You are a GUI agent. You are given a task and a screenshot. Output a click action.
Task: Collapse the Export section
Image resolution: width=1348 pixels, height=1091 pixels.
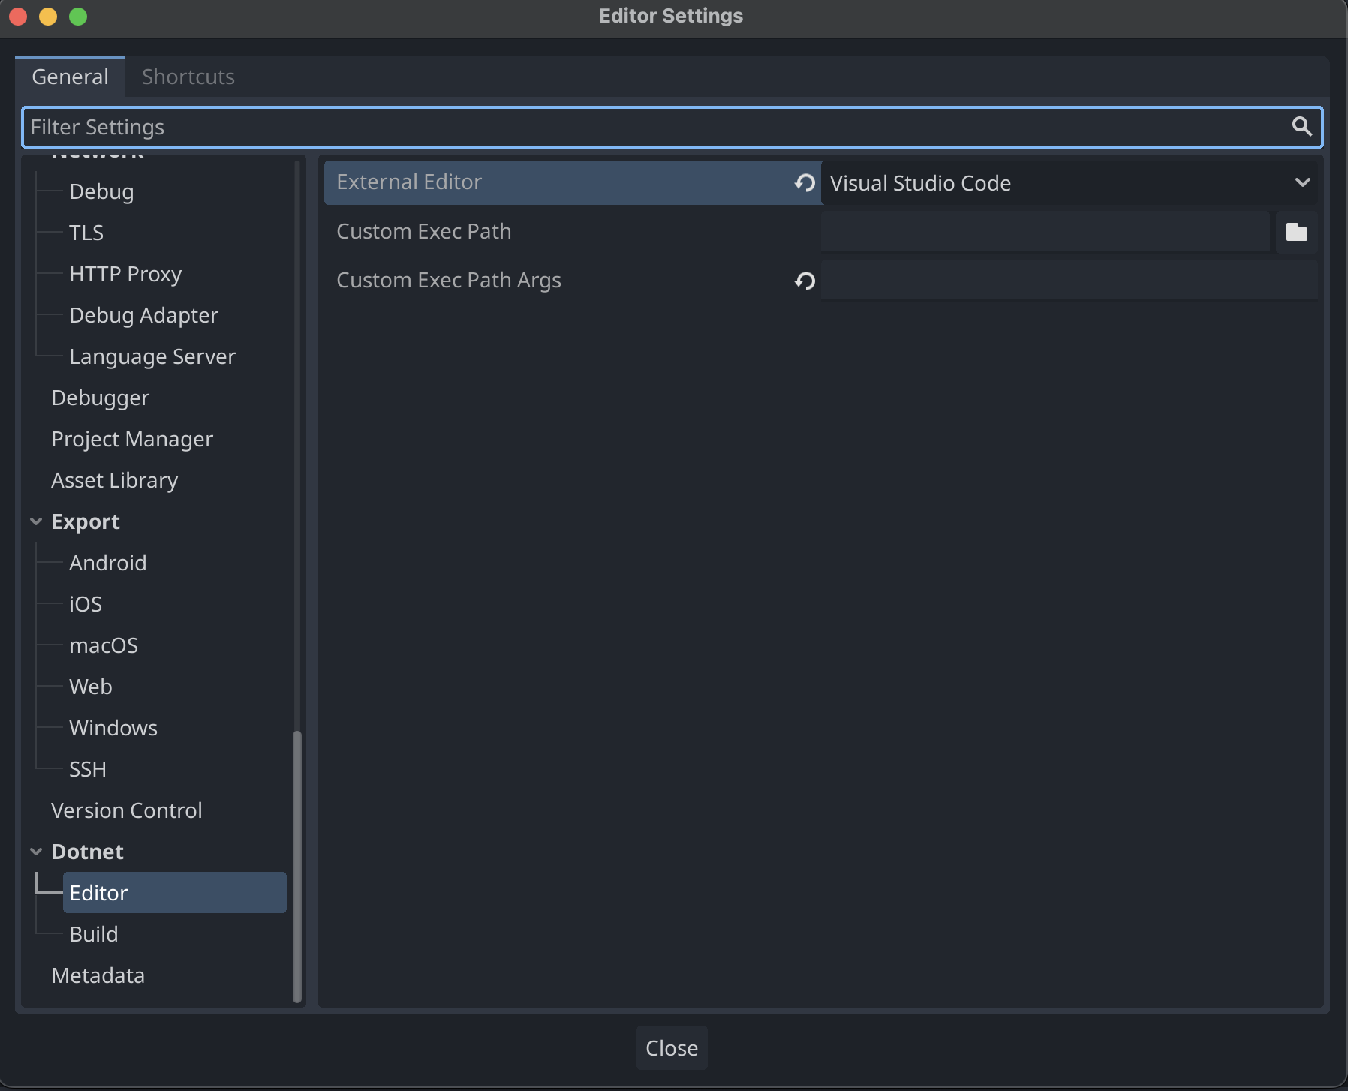[36, 521]
